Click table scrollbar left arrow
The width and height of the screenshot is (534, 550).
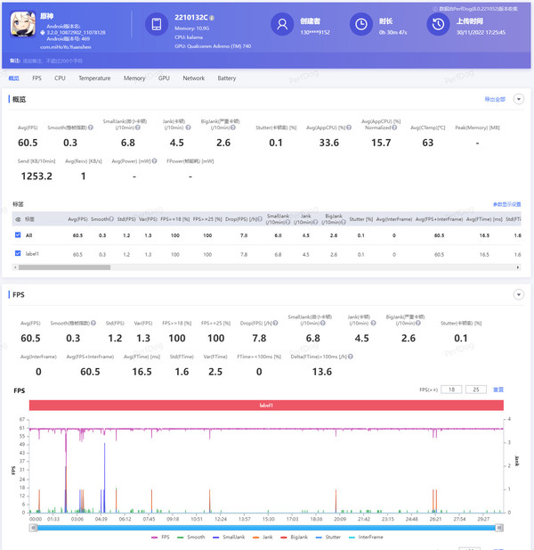[15, 267]
